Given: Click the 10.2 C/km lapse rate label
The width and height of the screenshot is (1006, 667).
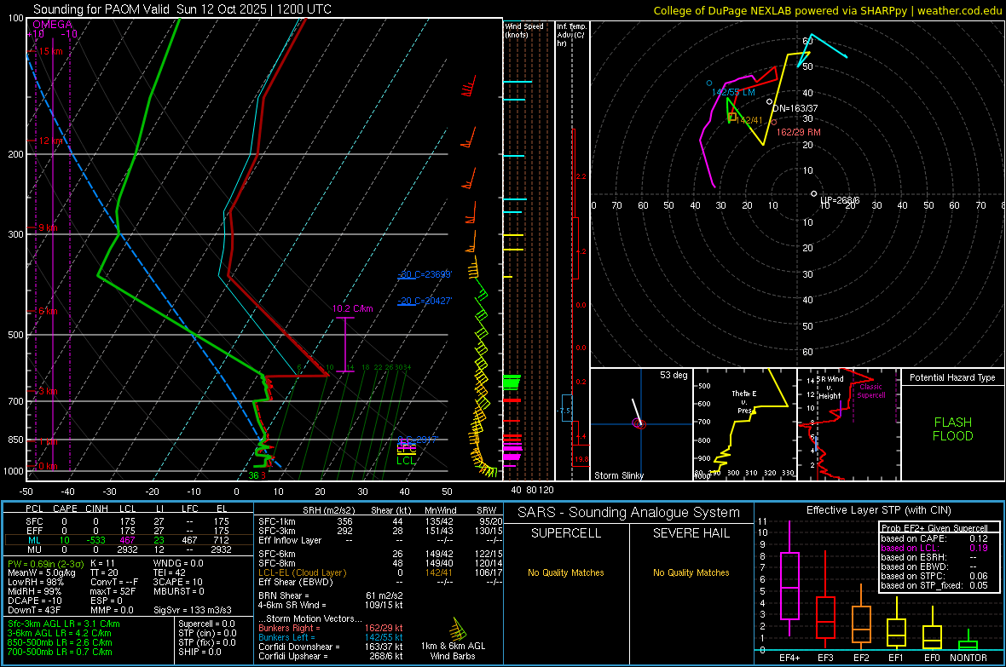Looking at the screenshot, I should pos(352,308).
